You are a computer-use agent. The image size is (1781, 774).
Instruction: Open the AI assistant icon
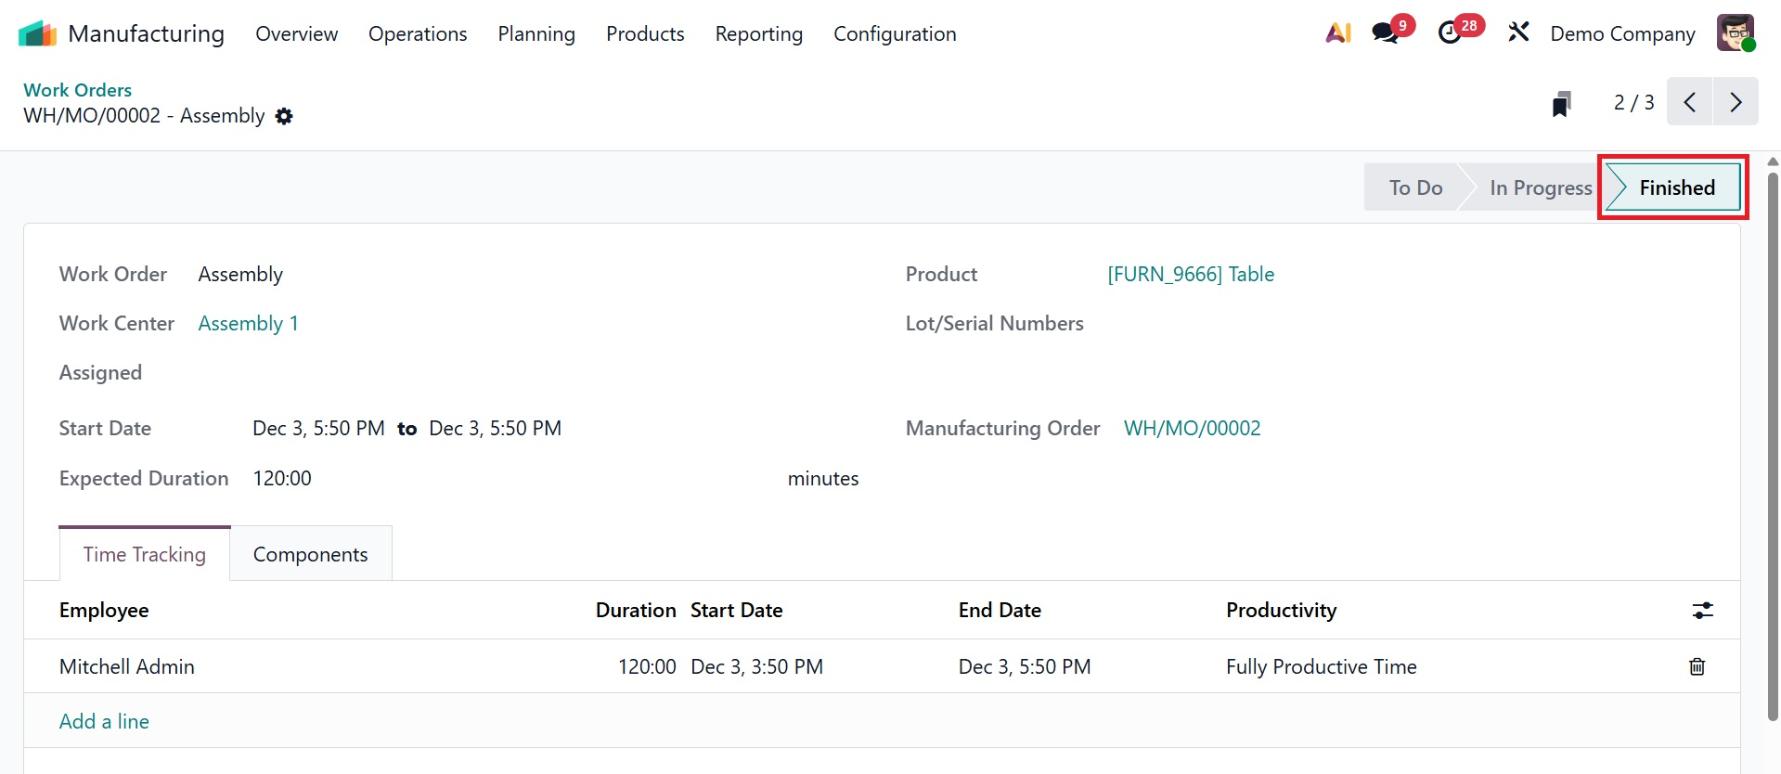[x=1337, y=33]
